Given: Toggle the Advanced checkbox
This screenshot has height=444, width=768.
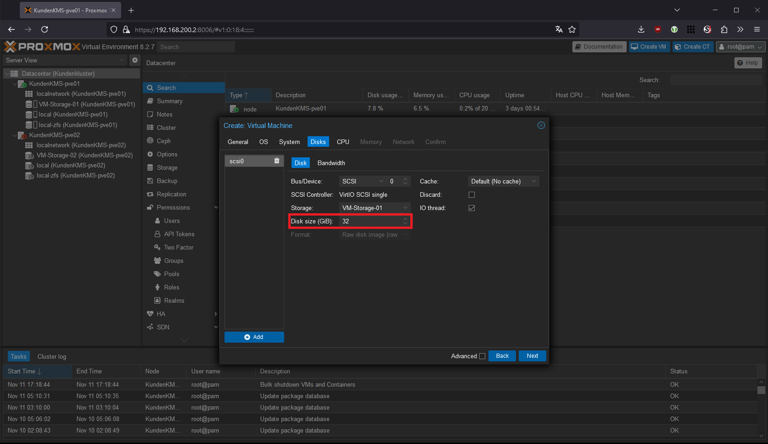Looking at the screenshot, I should click(482, 356).
